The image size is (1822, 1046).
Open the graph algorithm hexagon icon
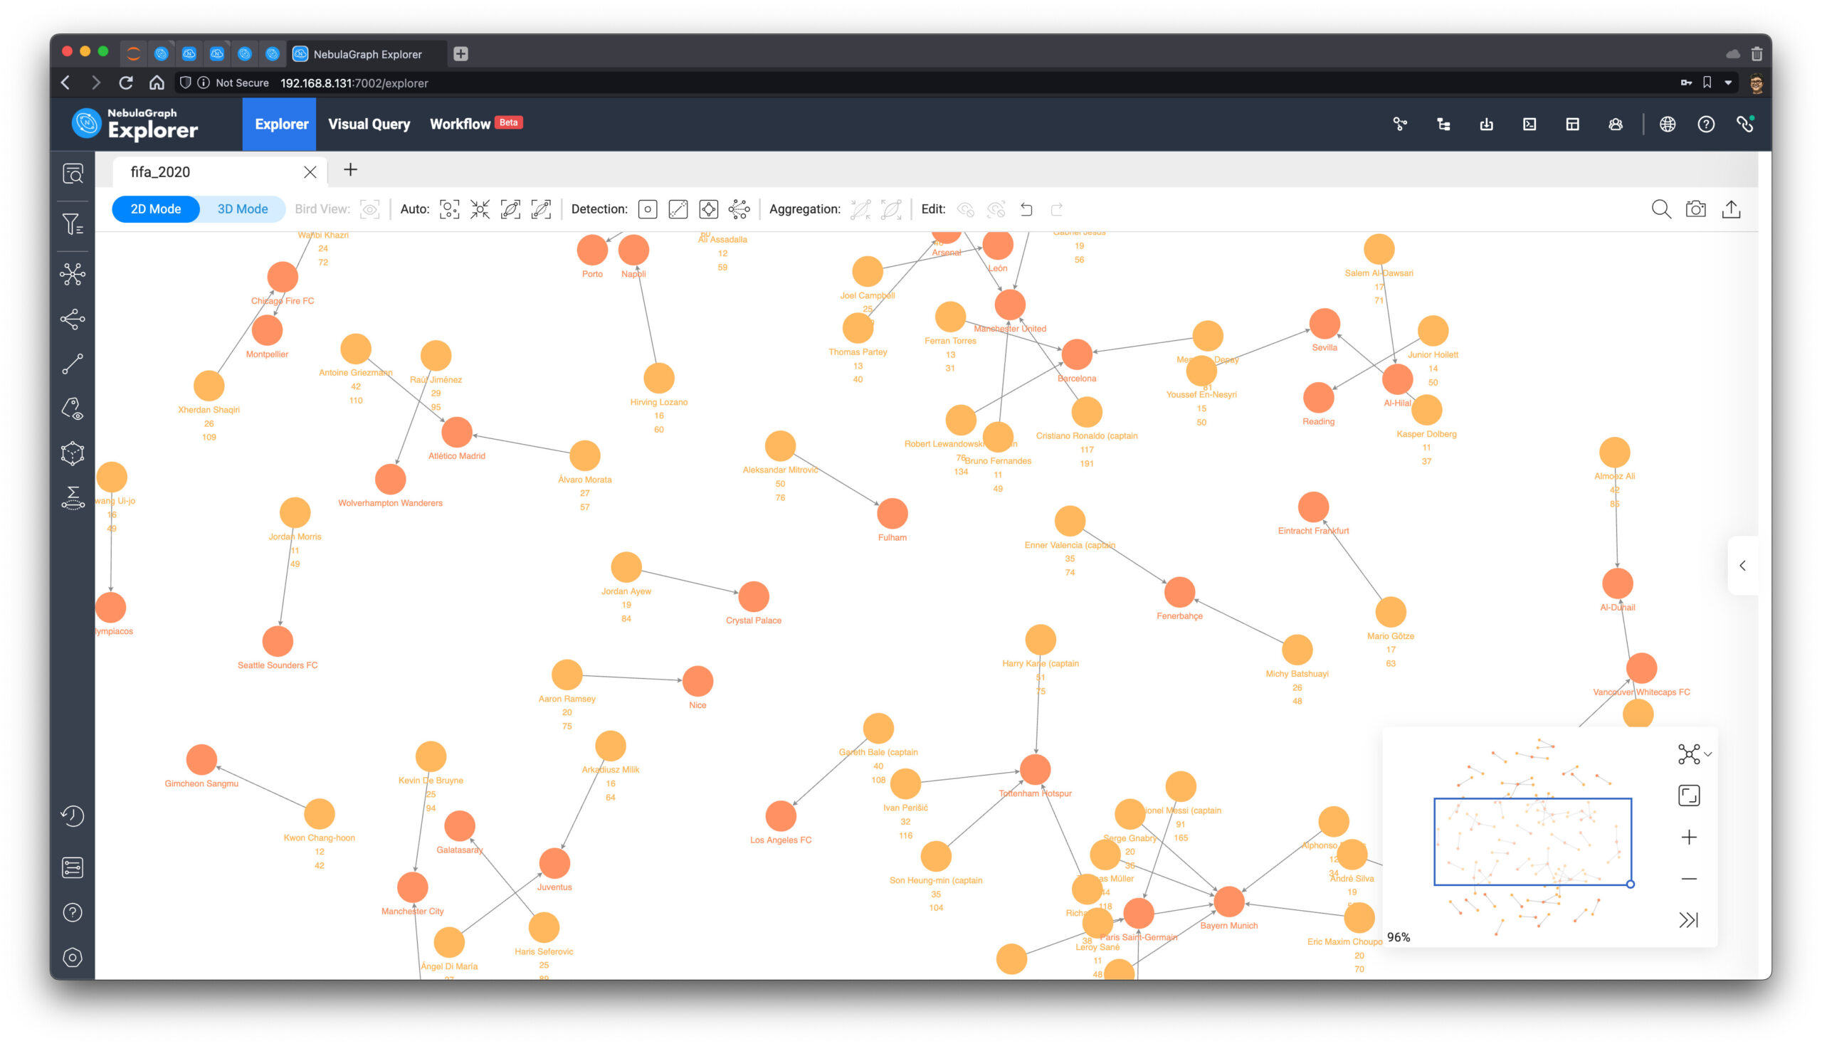(x=73, y=453)
